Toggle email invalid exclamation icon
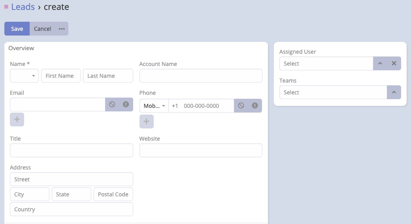Image resolution: width=411 pixels, height=224 pixels. (x=126, y=105)
